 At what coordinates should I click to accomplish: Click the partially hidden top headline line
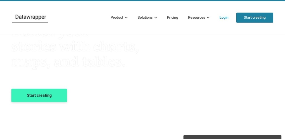[x=50, y=36]
